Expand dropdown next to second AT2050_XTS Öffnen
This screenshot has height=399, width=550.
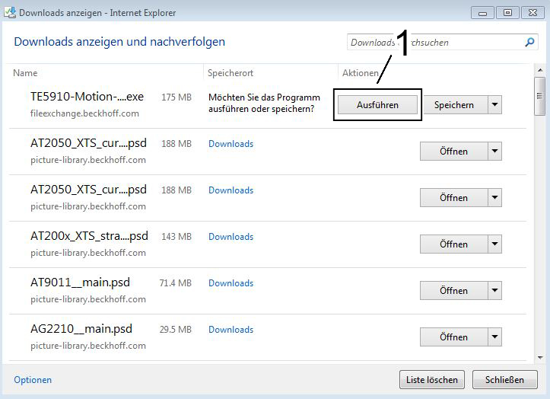pyautogui.click(x=495, y=198)
